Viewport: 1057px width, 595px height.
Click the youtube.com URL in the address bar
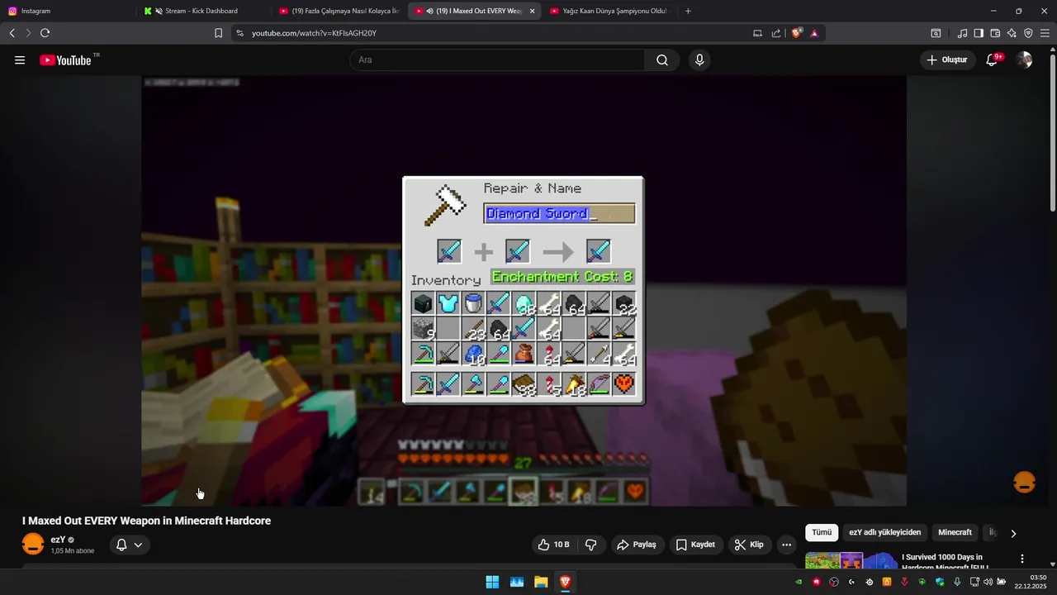click(x=314, y=33)
